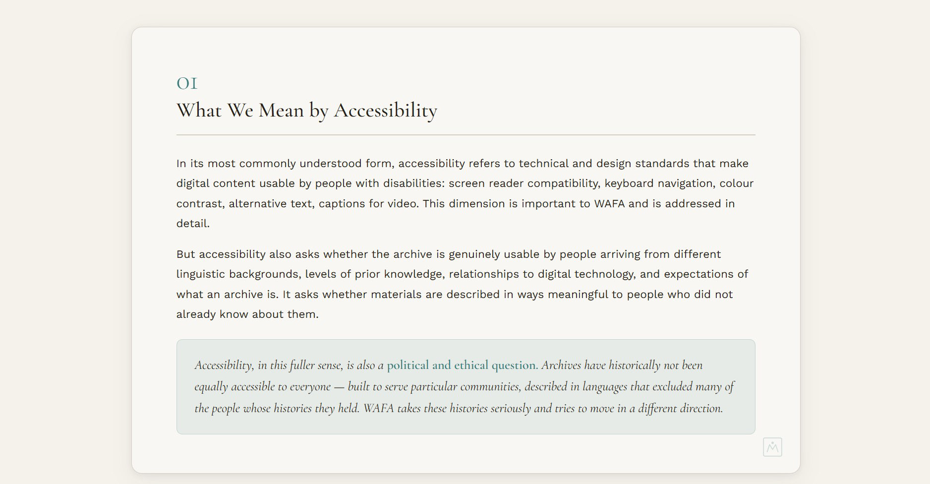Click the word 'detail.' ending first paragraph
This screenshot has height=484, width=930.
[x=193, y=224]
